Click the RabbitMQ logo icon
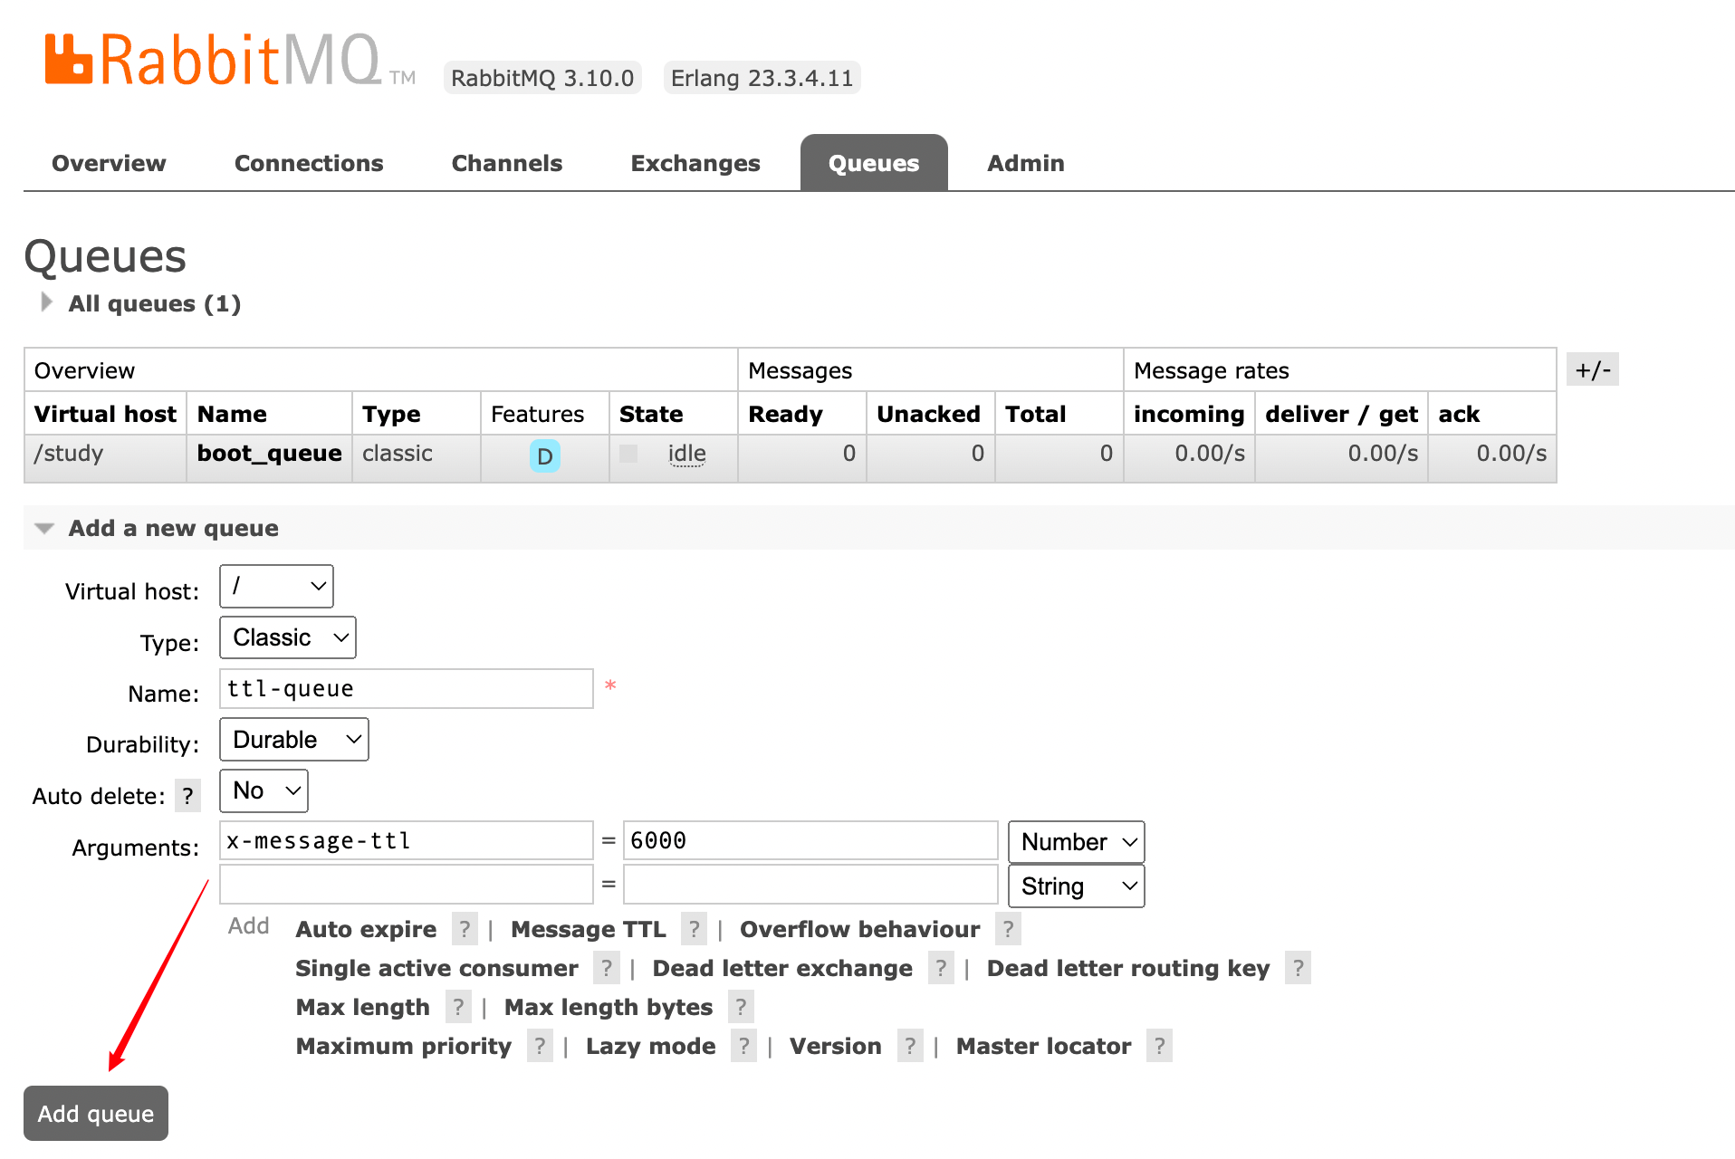The height and width of the screenshot is (1159, 1735). (69, 60)
